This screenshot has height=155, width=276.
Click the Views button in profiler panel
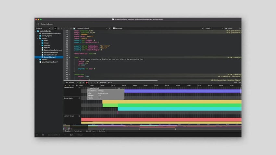click(235, 83)
